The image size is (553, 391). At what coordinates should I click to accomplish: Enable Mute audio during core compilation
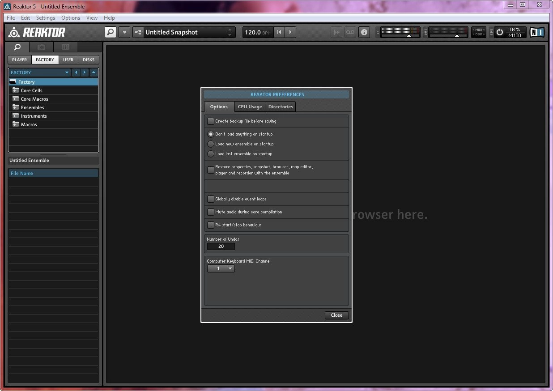click(211, 212)
